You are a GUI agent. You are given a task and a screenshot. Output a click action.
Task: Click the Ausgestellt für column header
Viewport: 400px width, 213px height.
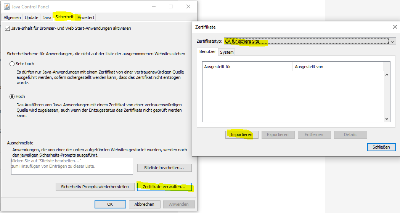pos(247,67)
